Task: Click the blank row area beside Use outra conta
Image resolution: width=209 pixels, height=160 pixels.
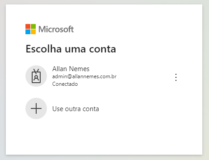Action: coord(142,108)
